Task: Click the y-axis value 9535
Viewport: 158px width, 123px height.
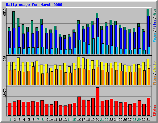Action: click(5, 12)
